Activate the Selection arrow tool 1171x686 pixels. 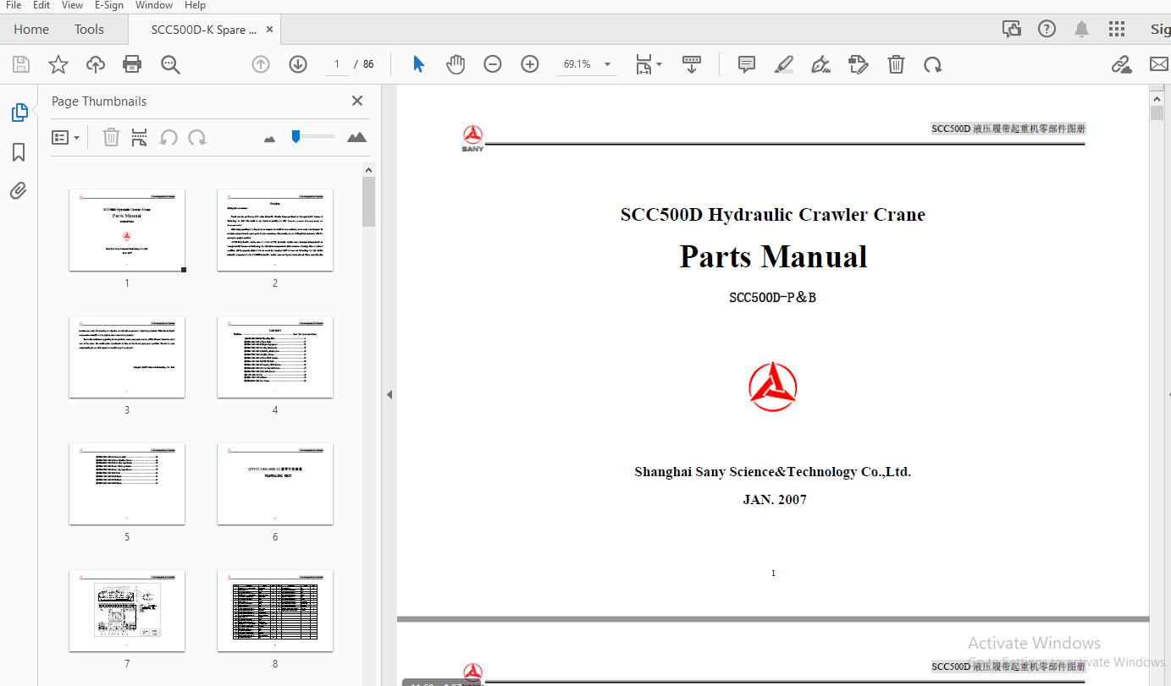[x=418, y=64]
